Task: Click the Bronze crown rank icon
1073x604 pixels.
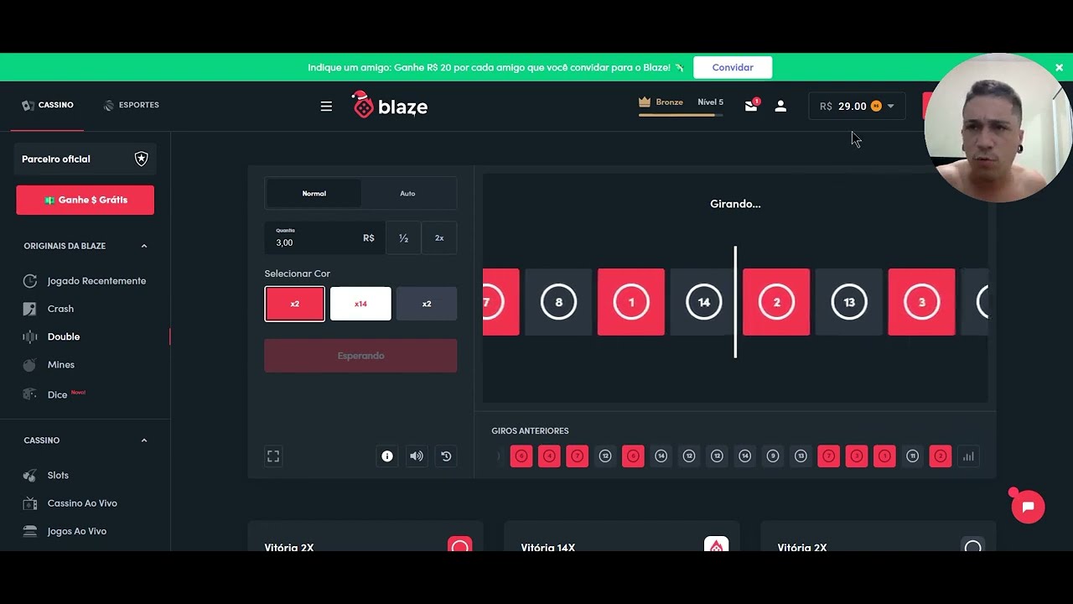Action: pyautogui.click(x=645, y=102)
